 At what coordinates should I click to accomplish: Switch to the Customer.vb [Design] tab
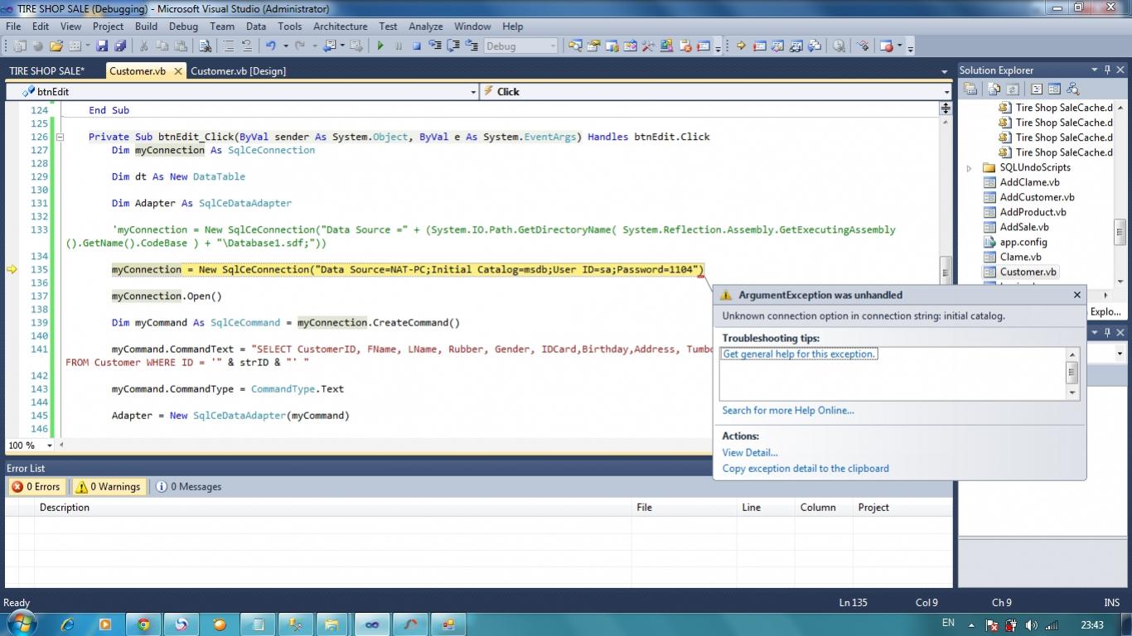(239, 71)
